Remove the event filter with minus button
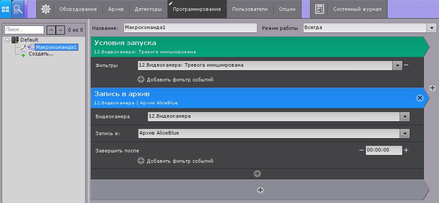Image resolution: width=439 pixels, height=203 pixels. pos(406,65)
